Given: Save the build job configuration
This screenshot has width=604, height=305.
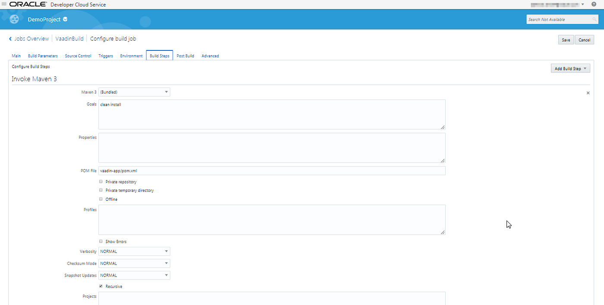Looking at the screenshot, I should [566, 39].
